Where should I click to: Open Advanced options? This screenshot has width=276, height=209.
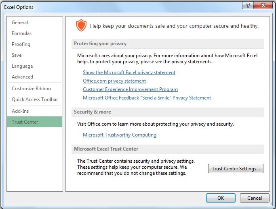click(x=35, y=77)
